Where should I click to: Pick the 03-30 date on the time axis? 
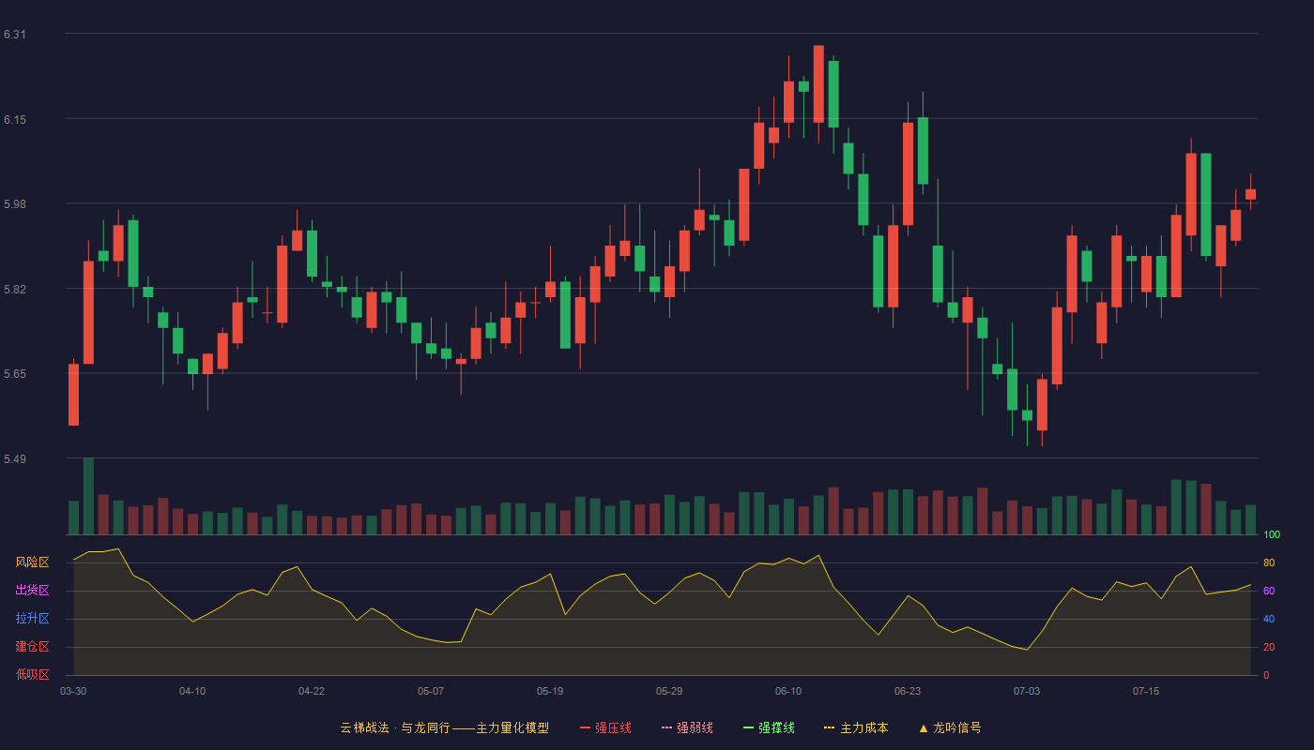click(73, 691)
